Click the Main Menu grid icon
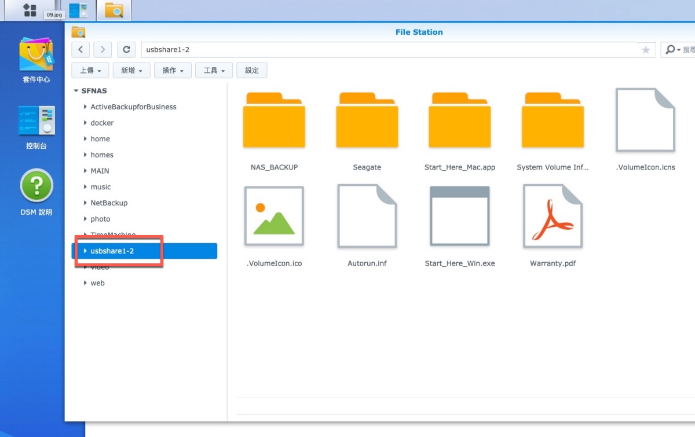695x437 pixels. 30,10
